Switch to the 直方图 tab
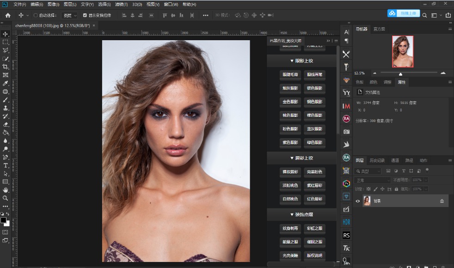 click(x=379, y=29)
